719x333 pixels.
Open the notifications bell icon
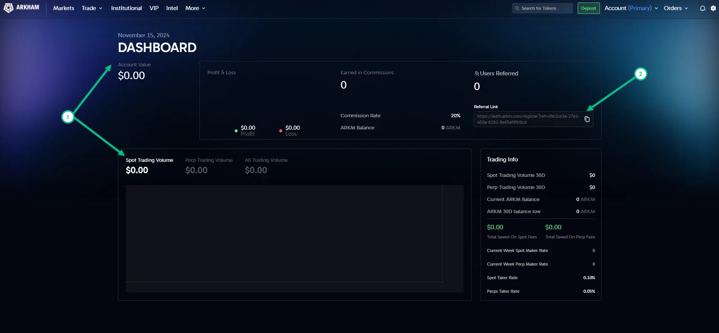pyautogui.click(x=703, y=8)
